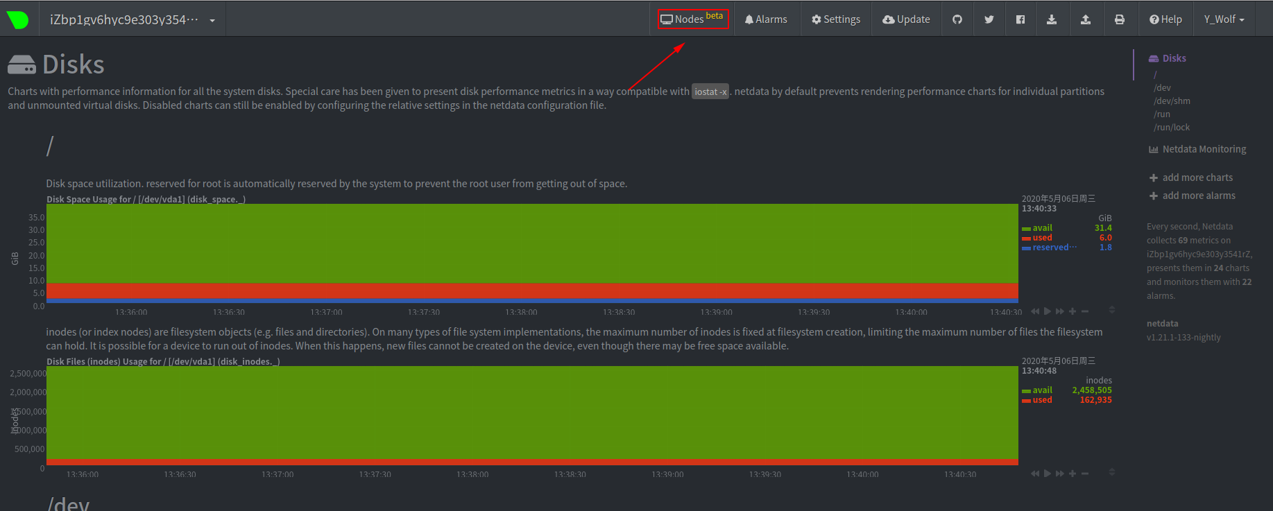Pan inodes chart right with fast-forward icon
The image size is (1273, 511).
click(1059, 474)
